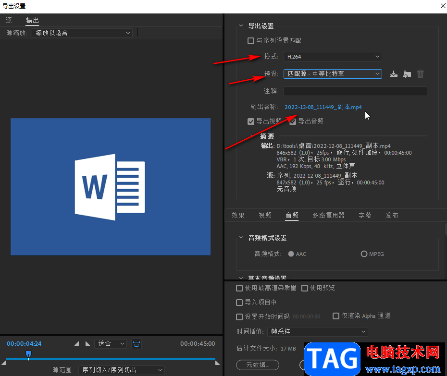Enable 仅渲染 Alpha 通道 checkbox
This screenshot has width=447, height=376.
coord(336,316)
